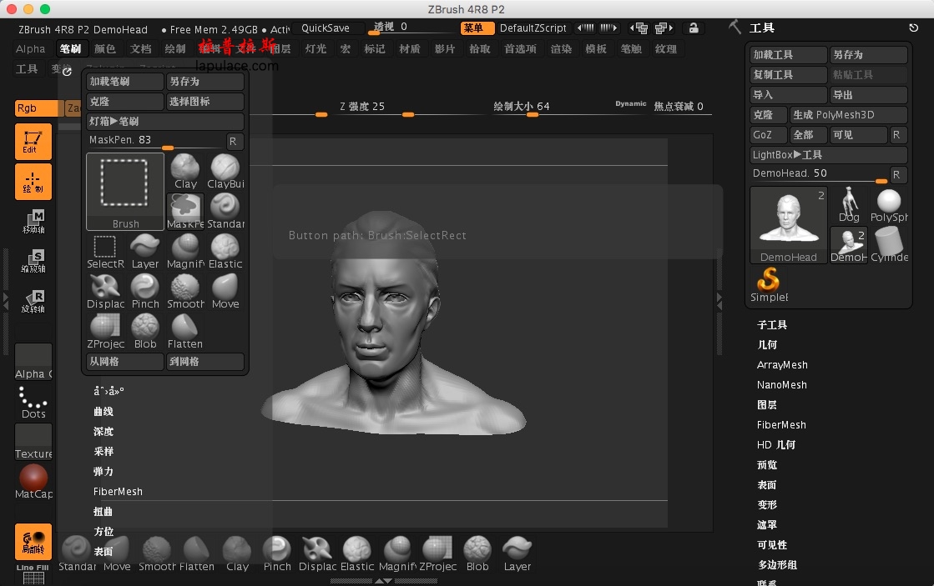Viewport: 934px width, 586px height.
Task: Open the 首选项 preferences menu
Action: [520, 49]
